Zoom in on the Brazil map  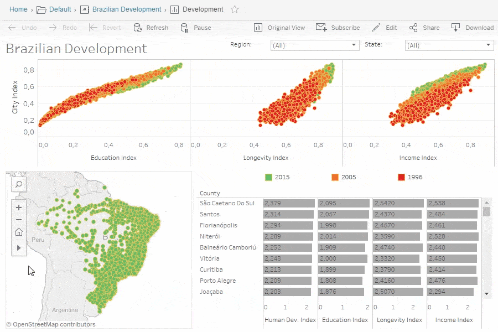[18, 207]
